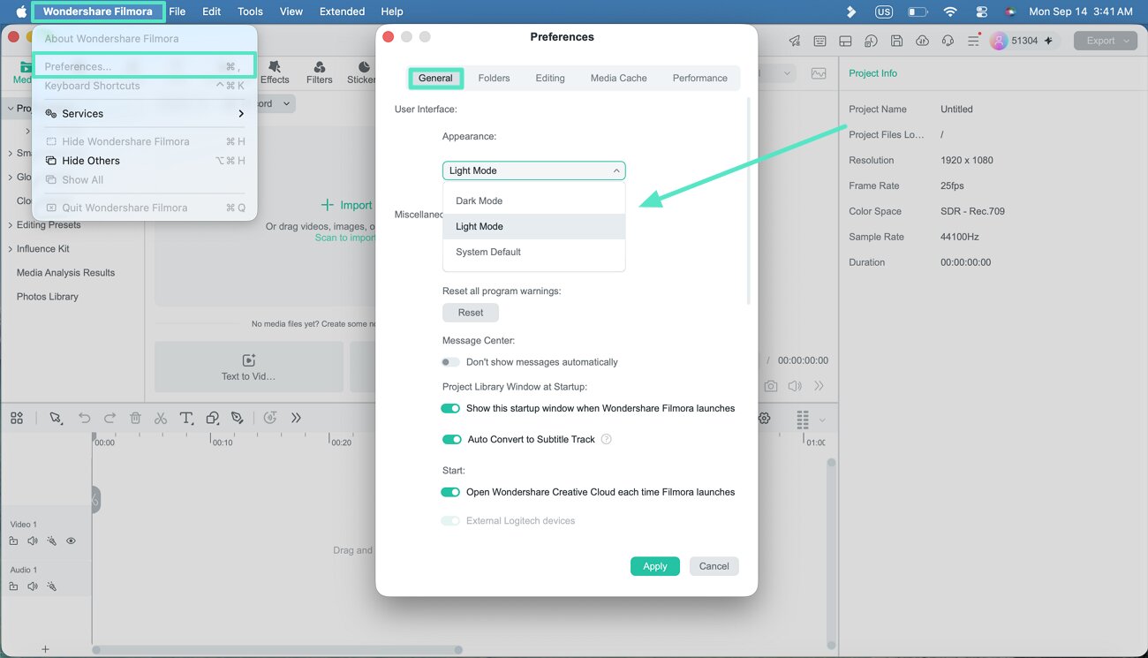Click the preview volume speaker icon
Image resolution: width=1148 pixels, height=658 pixels.
tap(795, 386)
